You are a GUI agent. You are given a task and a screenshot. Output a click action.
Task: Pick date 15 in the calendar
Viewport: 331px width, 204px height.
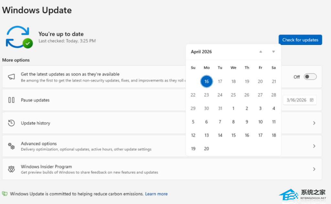pyautogui.click(x=233, y=135)
